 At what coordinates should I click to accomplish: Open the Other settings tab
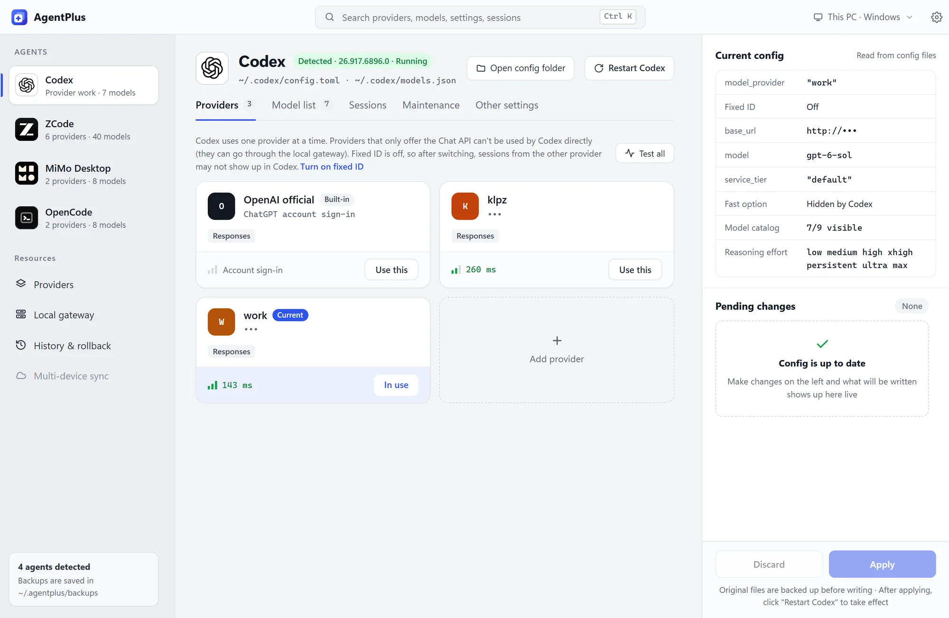(507, 105)
